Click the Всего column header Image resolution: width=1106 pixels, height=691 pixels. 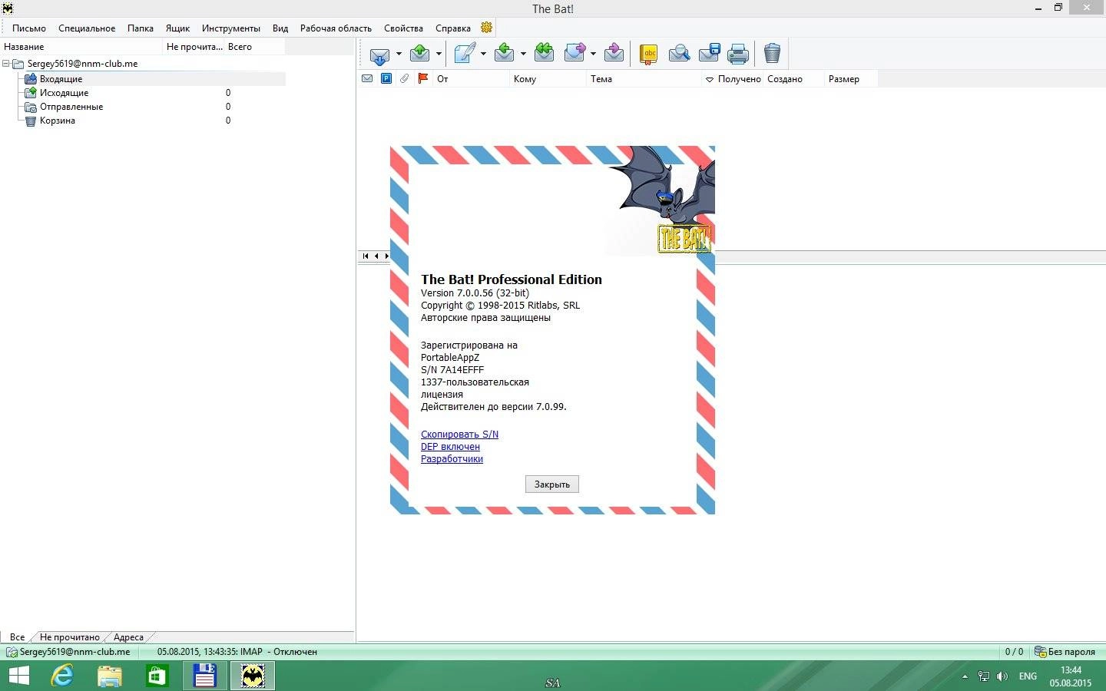coord(254,47)
